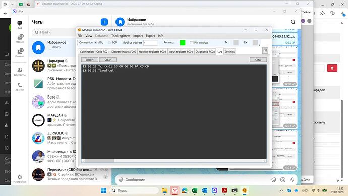The width and height of the screenshot is (348, 196).
Task: Click the ENG language switcher in tray
Action: coord(305,190)
